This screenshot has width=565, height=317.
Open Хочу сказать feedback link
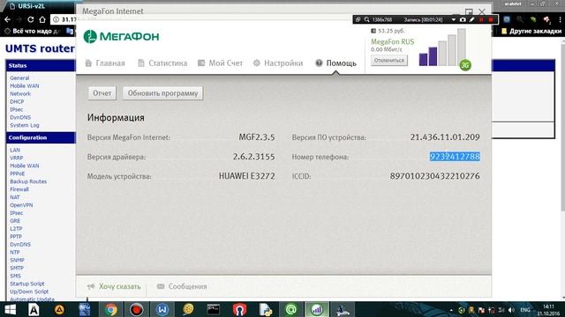tap(114, 286)
